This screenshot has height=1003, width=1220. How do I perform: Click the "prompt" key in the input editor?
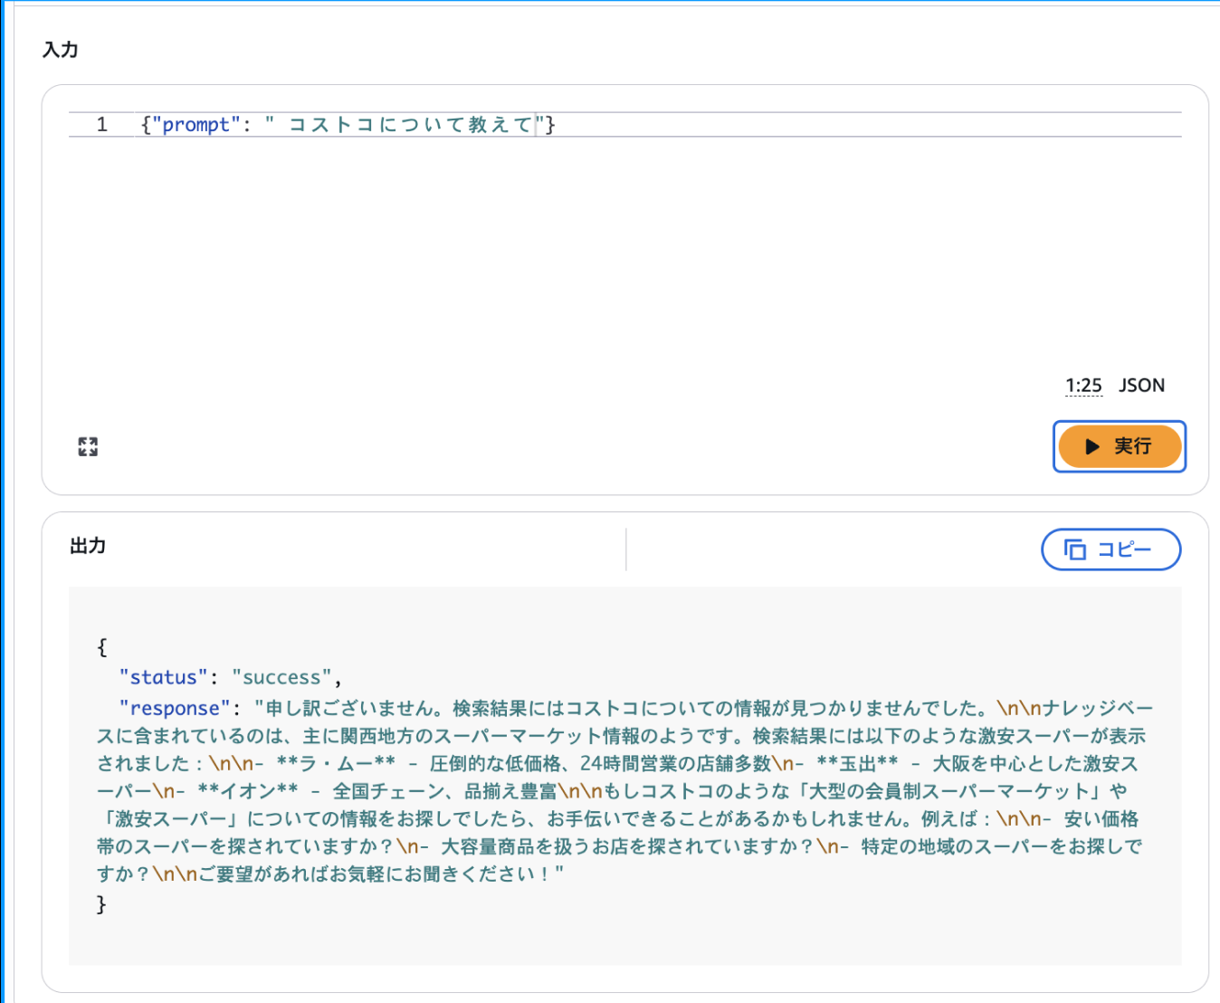click(x=195, y=125)
